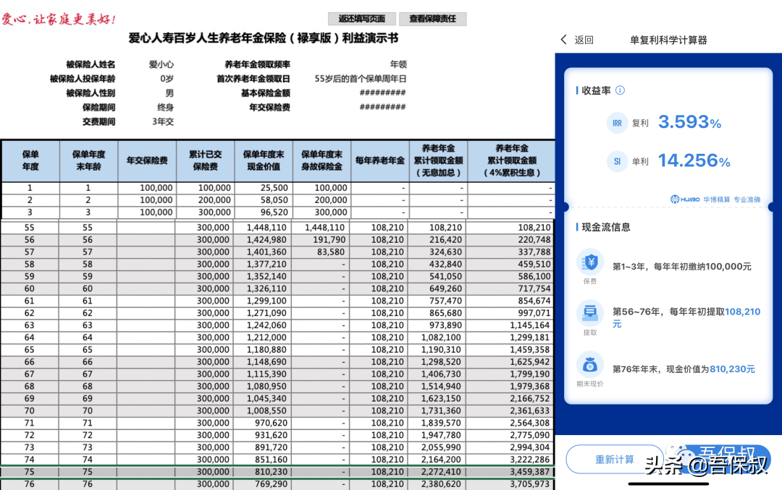Open the 华博精算 logo
This screenshot has height=490, width=782.
(685, 199)
